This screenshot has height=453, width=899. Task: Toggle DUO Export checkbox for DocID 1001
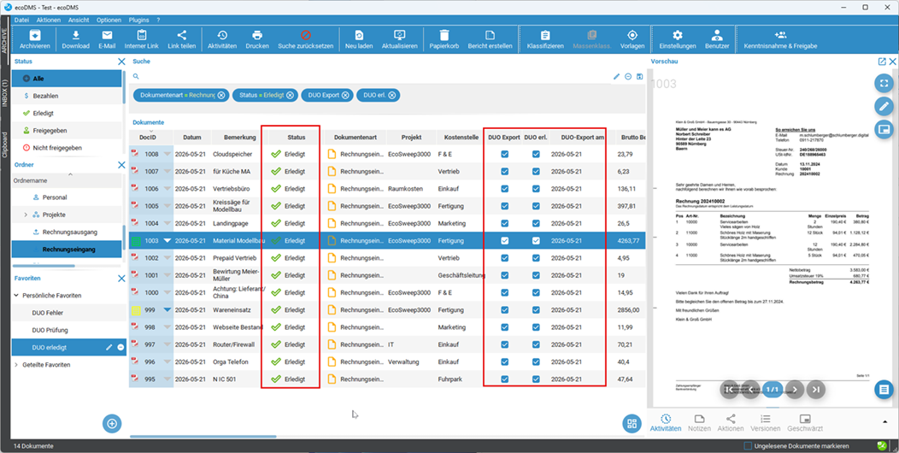tap(504, 275)
